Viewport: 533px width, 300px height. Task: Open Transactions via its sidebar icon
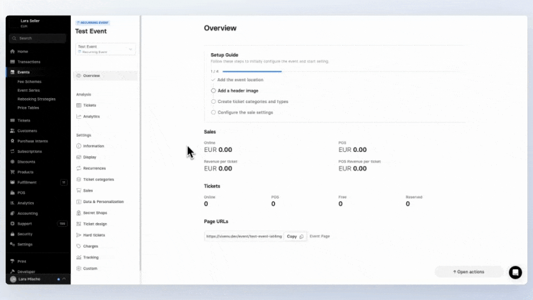[x=13, y=62]
